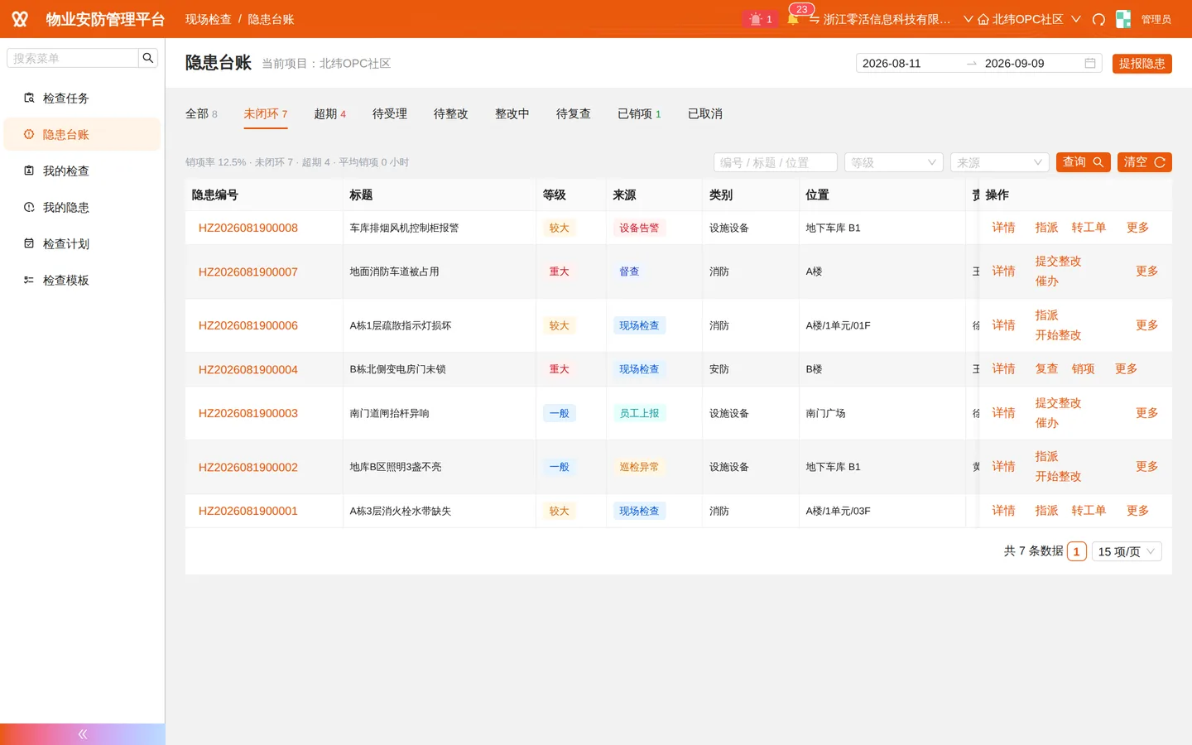Focus the 编号 / 标题 / 位置 search field

click(x=776, y=162)
